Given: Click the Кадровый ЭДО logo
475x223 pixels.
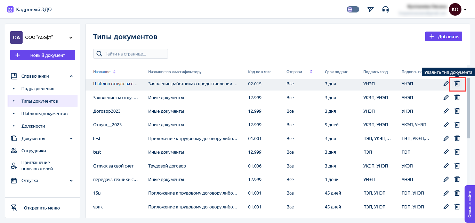Looking at the screenshot, I should coord(30,9).
